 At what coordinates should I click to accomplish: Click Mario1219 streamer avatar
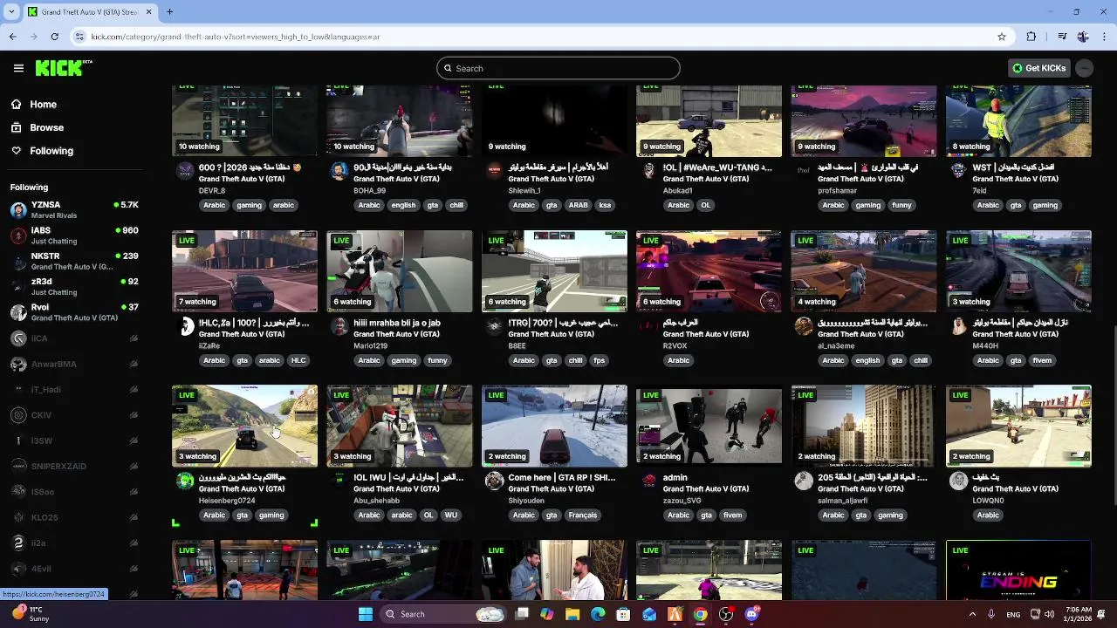click(x=339, y=327)
